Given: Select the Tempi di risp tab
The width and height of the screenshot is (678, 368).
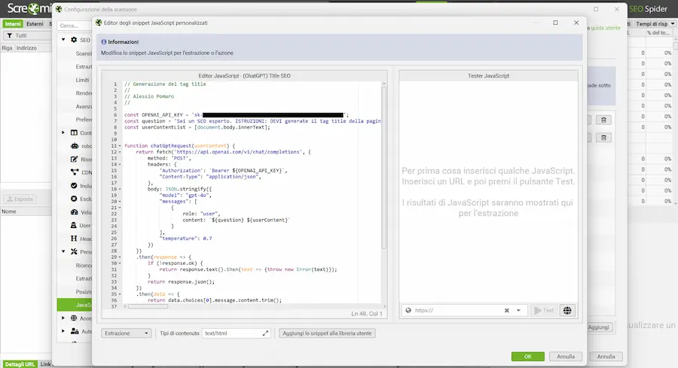Looking at the screenshot, I should tap(652, 24).
